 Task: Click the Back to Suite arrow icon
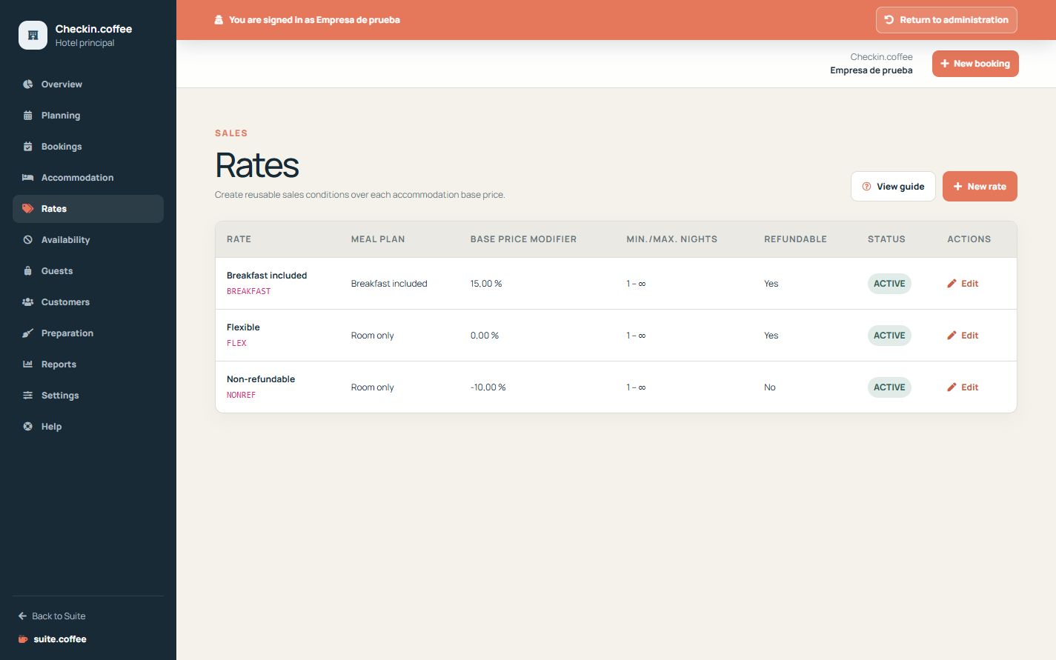point(22,616)
